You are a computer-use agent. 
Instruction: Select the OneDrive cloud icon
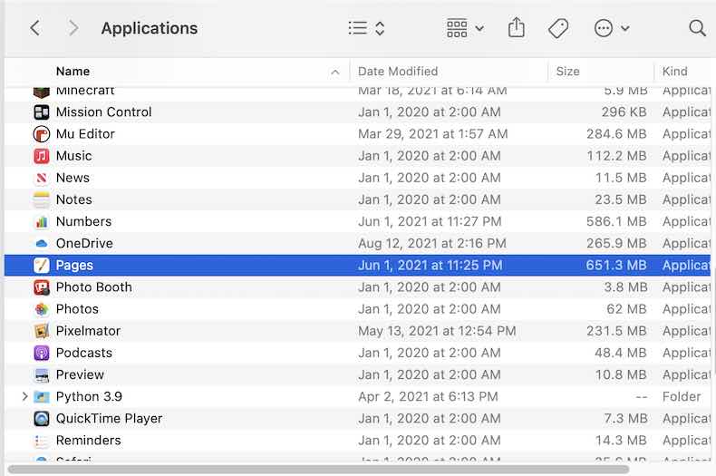point(42,244)
